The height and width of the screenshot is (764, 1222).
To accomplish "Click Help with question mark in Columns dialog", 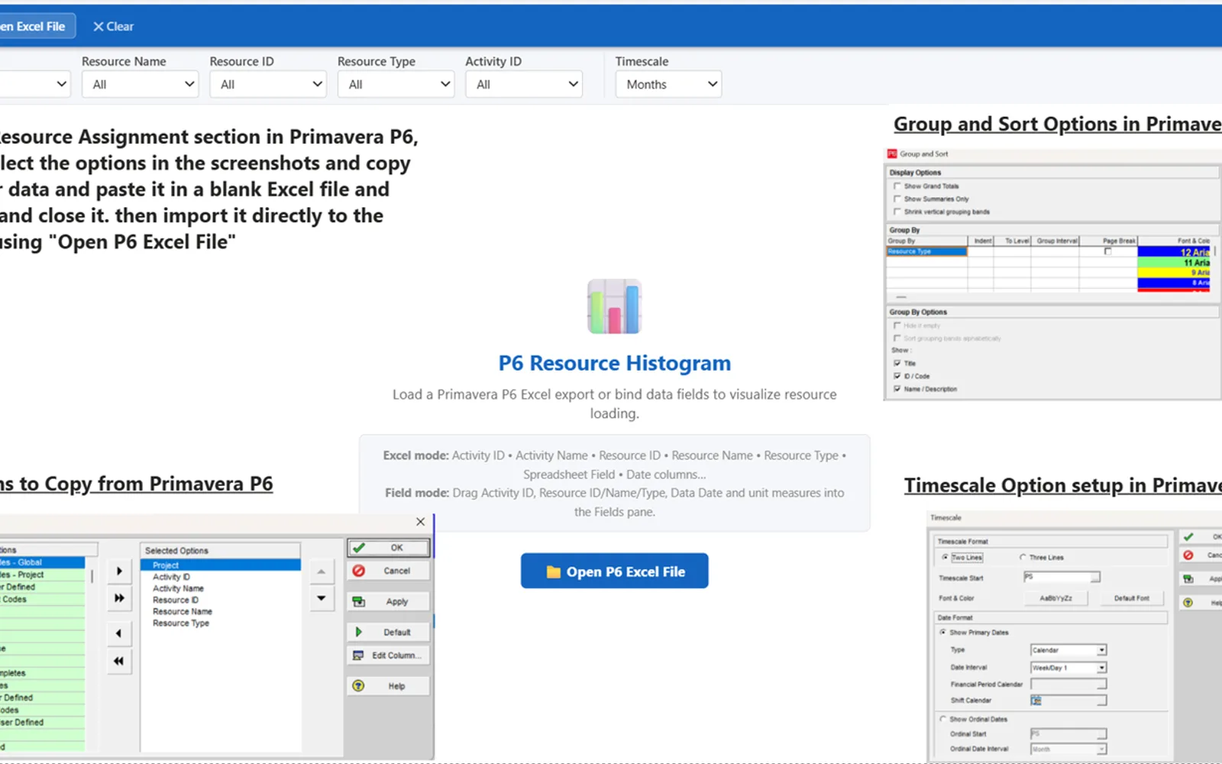I will coord(389,686).
